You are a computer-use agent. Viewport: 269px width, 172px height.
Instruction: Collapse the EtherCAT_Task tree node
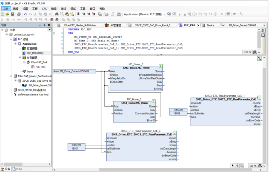24,62
